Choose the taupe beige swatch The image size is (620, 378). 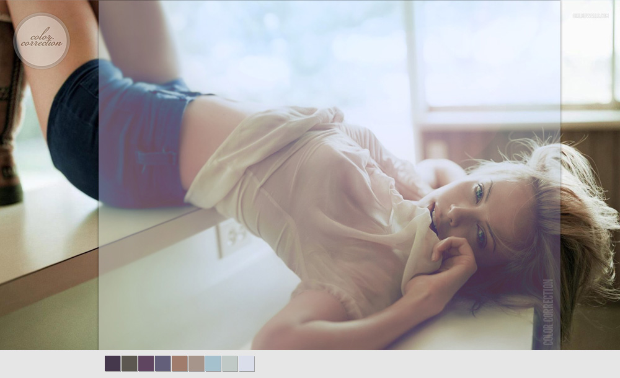(196, 364)
